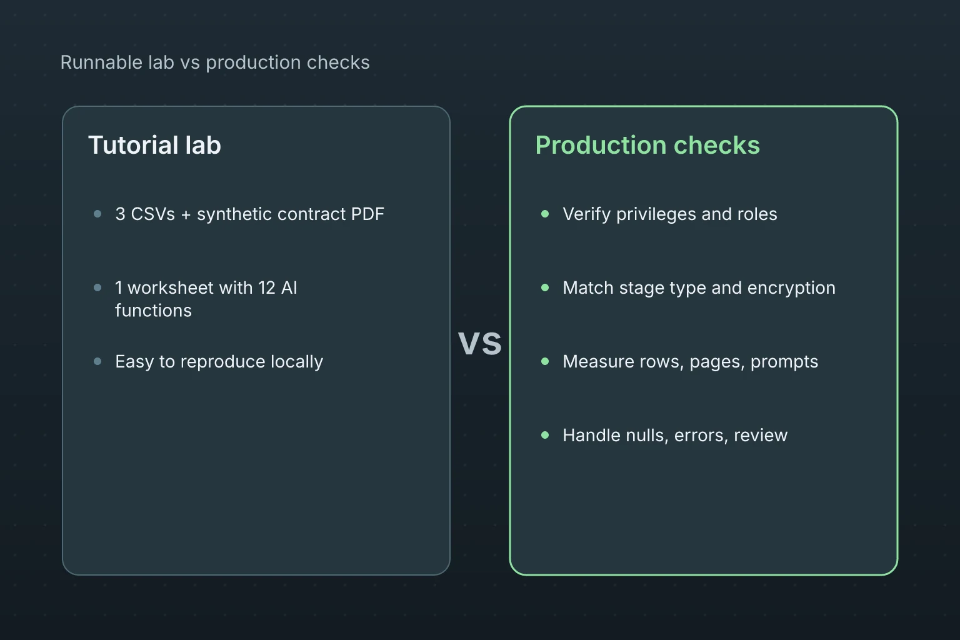
Task: Click bullet dot beside 'Easy to reproduce locally'
Action: click(97, 361)
